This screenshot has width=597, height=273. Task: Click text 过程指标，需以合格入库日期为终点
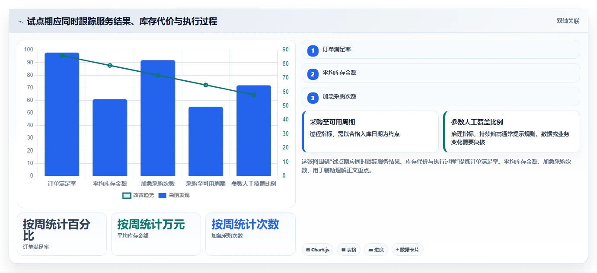coord(355,134)
